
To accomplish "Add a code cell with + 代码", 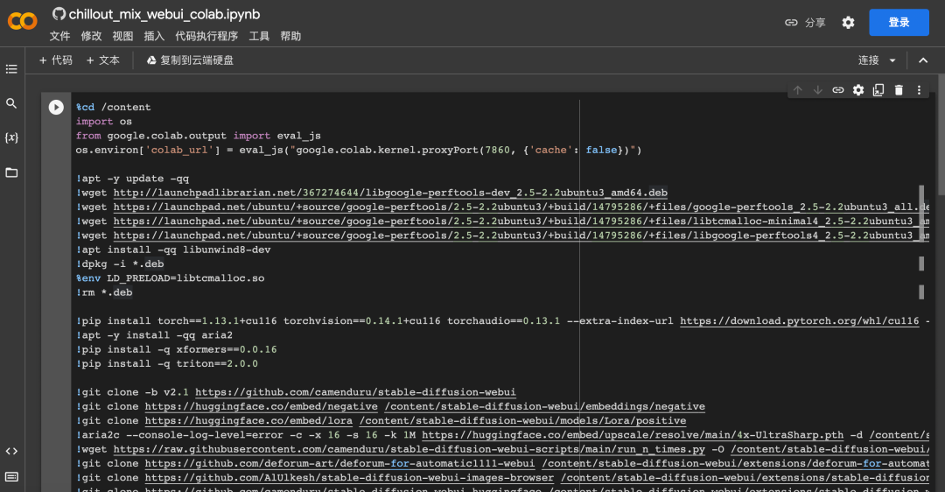I will 55,60.
